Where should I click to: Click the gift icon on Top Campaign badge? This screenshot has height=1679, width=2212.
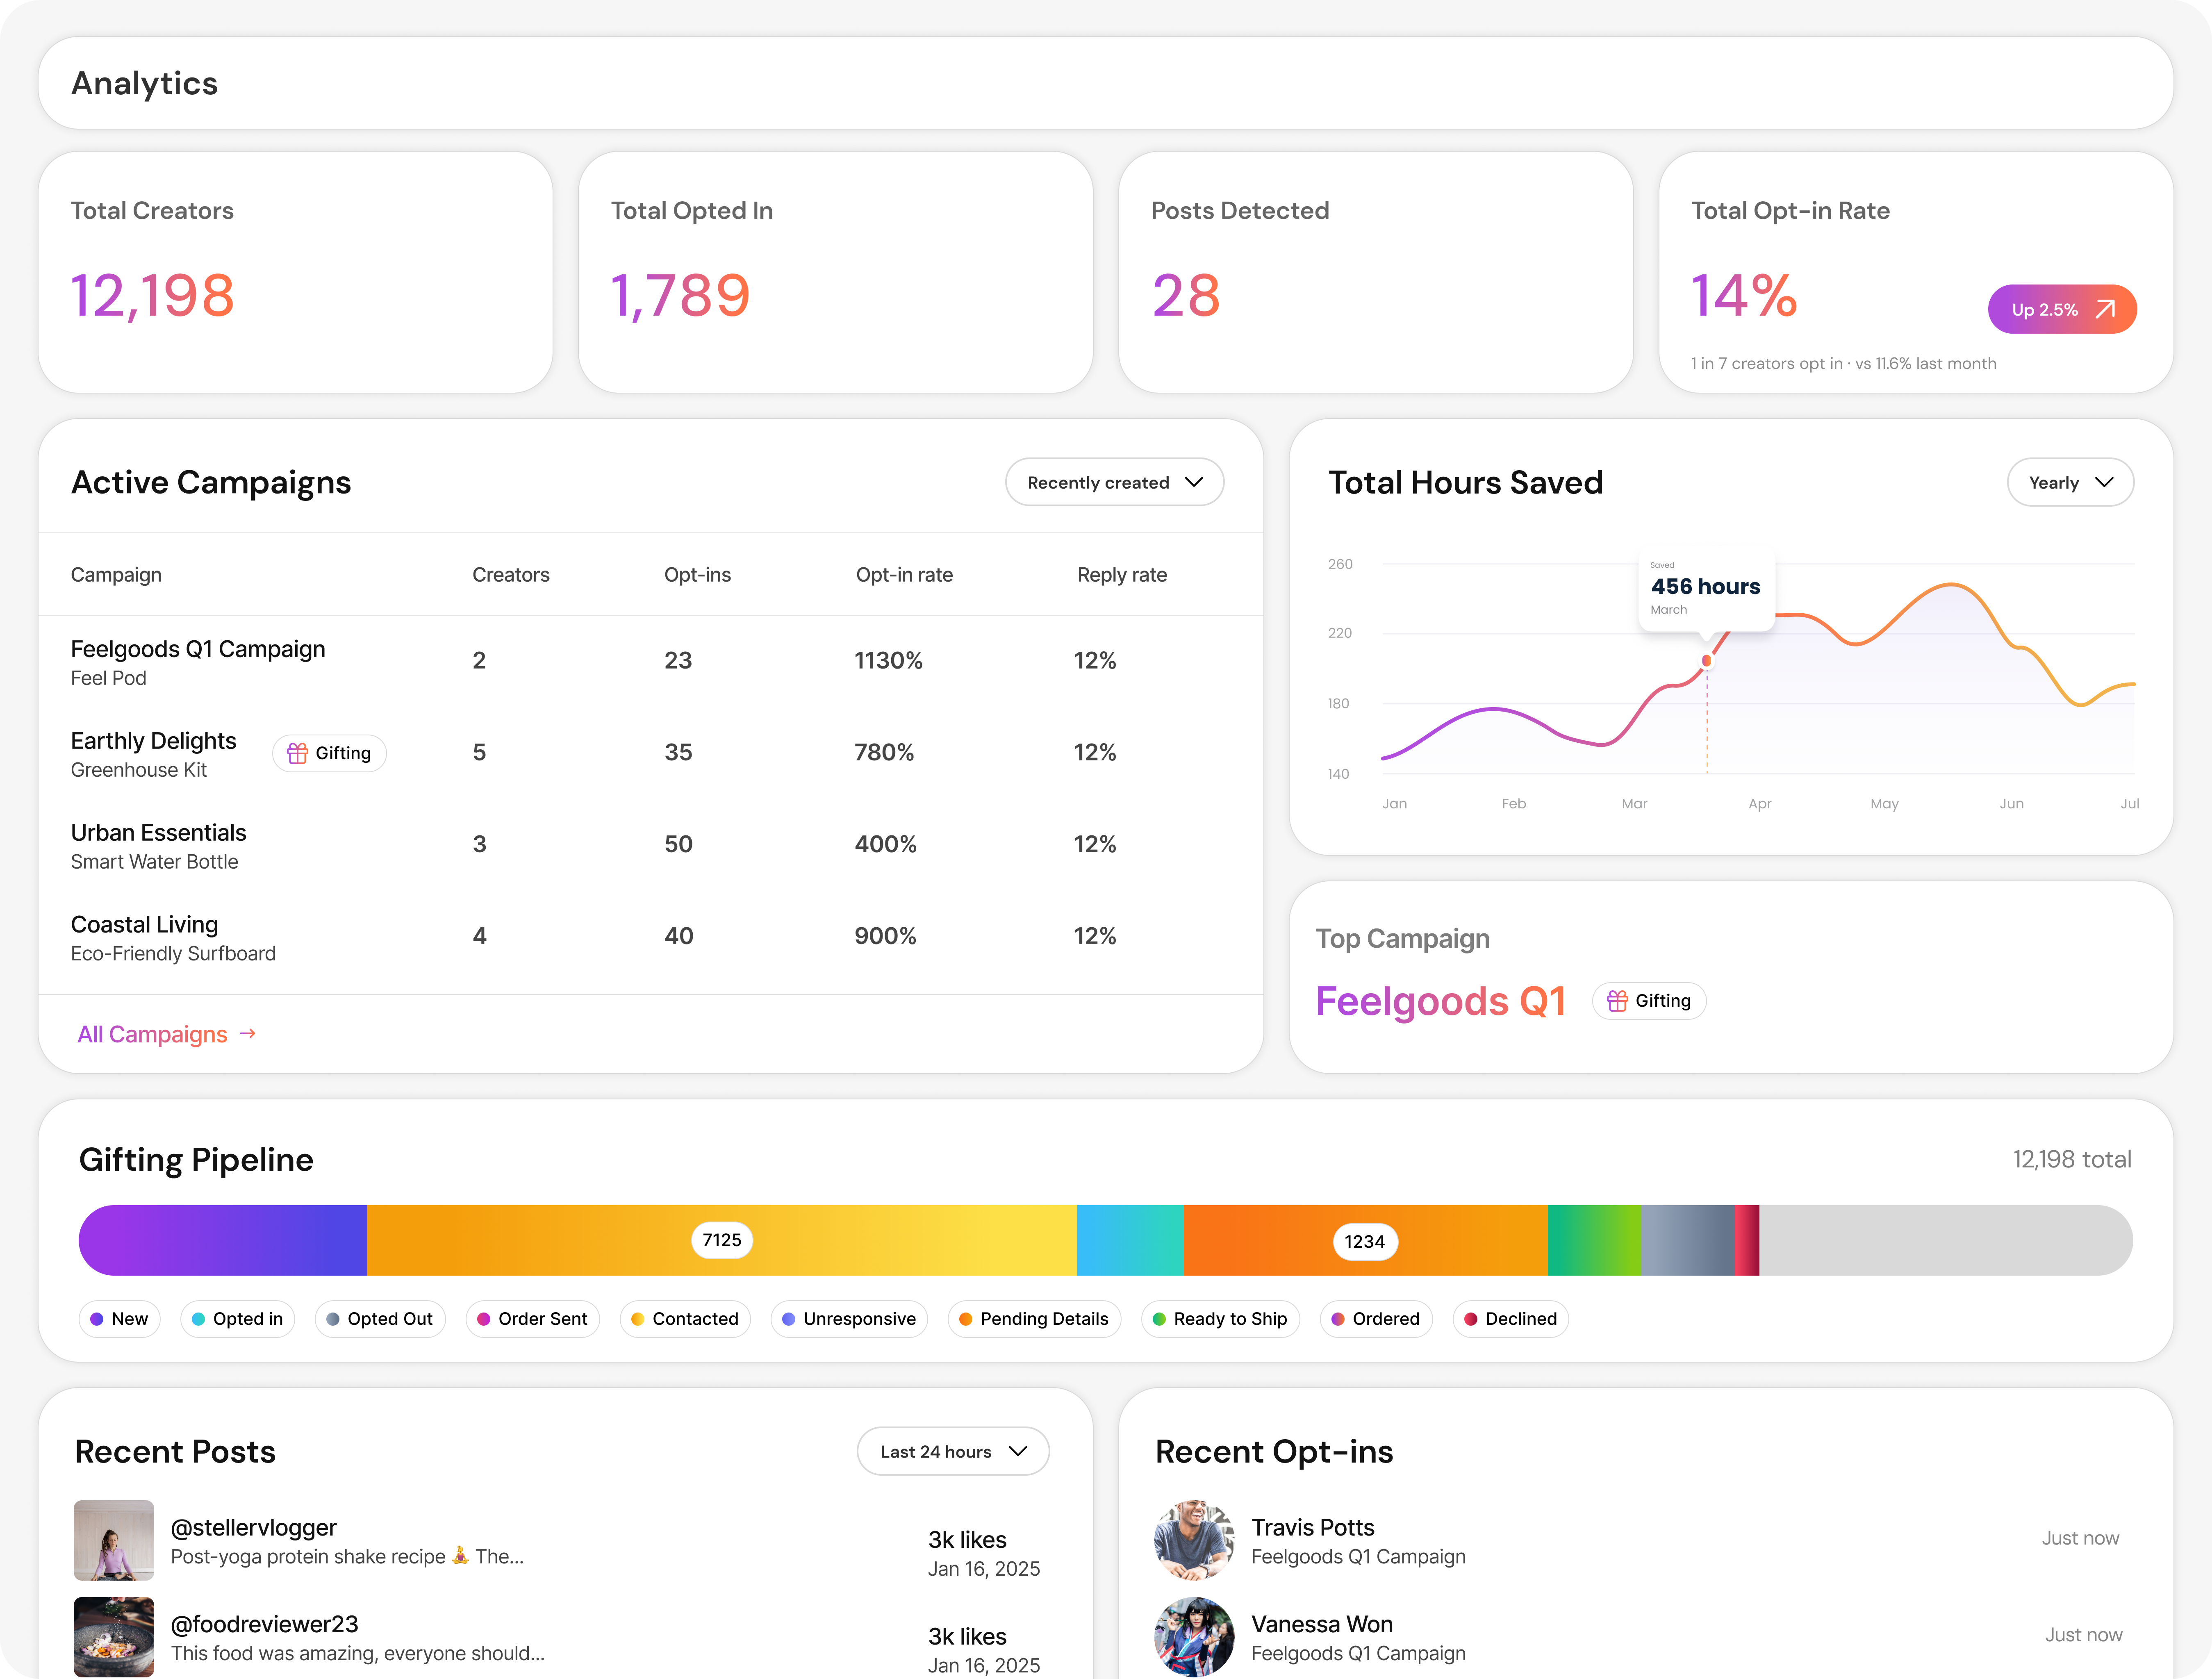click(x=1618, y=1000)
